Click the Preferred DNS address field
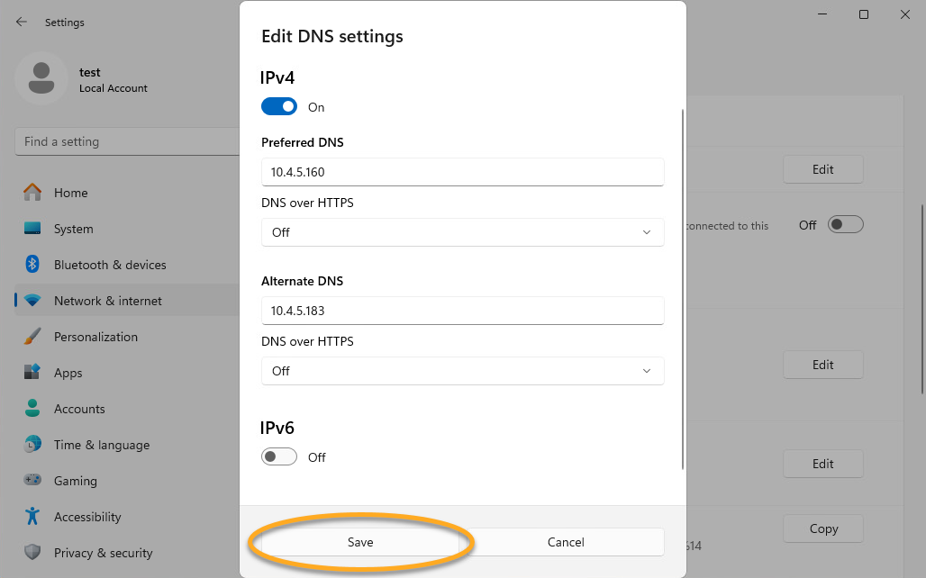The image size is (926, 578). click(x=462, y=171)
